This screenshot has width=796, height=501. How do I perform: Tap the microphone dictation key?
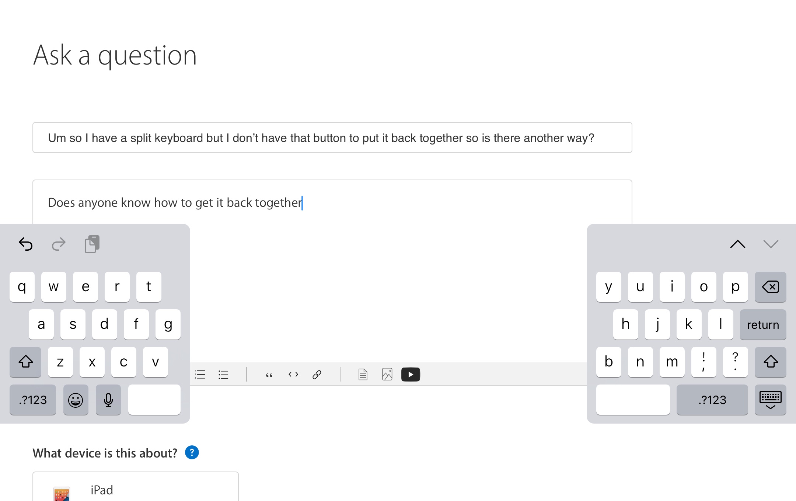[x=108, y=400]
